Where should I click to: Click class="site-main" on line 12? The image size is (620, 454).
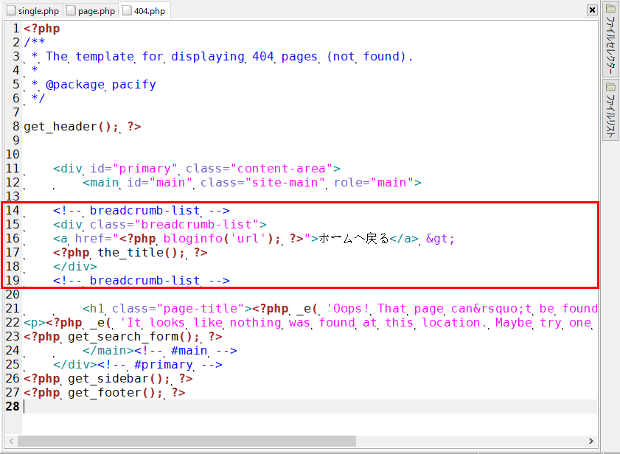click(262, 182)
